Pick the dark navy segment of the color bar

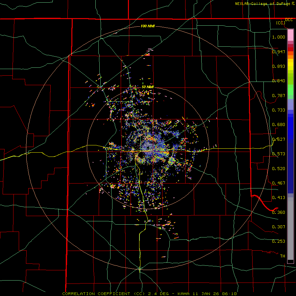tap(290, 166)
